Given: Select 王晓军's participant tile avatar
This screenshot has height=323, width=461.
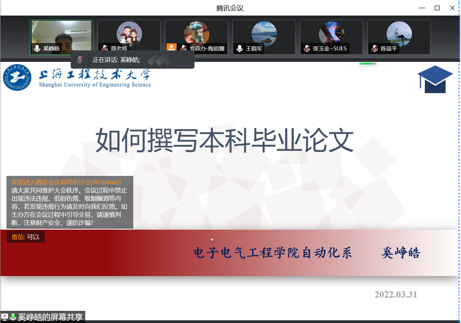Looking at the screenshot, I should (264, 33).
